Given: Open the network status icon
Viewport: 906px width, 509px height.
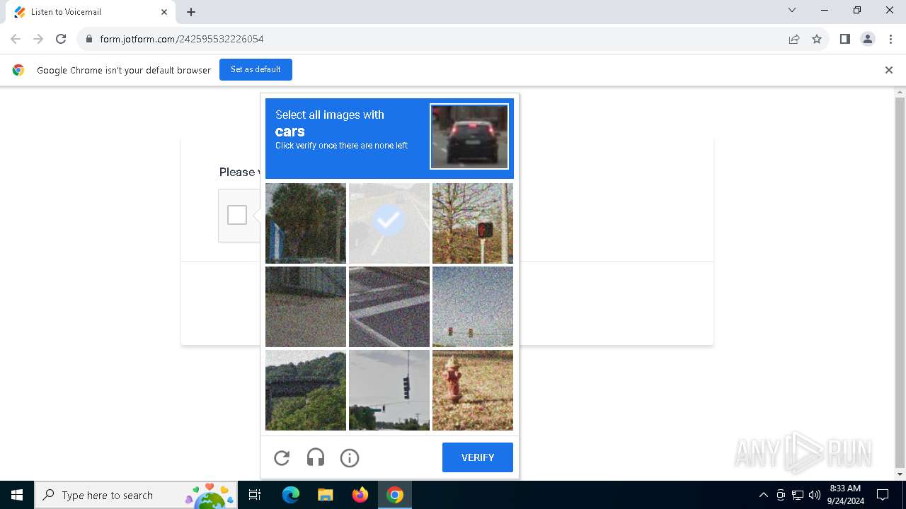Looking at the screenshot, I should [x=798, y=495].
